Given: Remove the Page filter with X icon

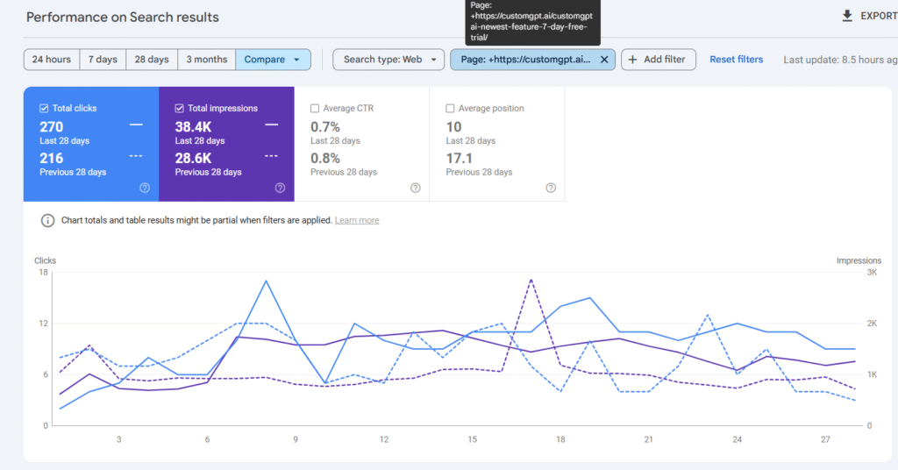Looking at the screenshot, I should pyautogui.click(x=603, y=60).
